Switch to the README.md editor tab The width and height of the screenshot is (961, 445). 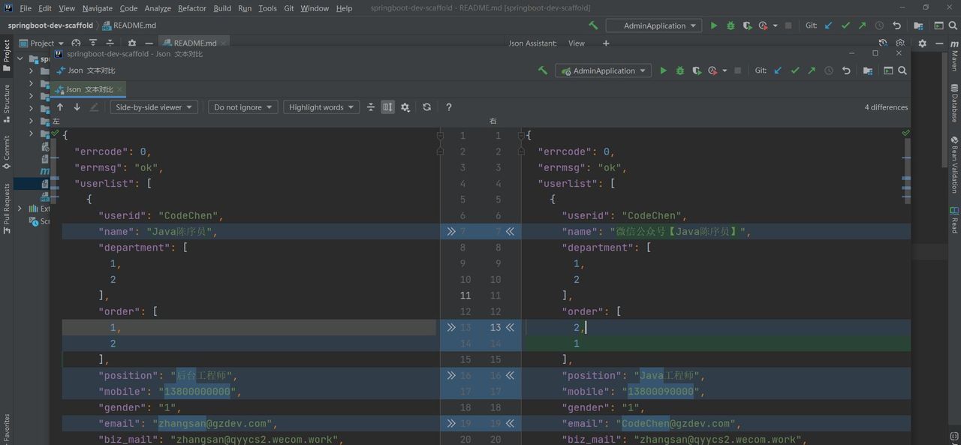194,44
